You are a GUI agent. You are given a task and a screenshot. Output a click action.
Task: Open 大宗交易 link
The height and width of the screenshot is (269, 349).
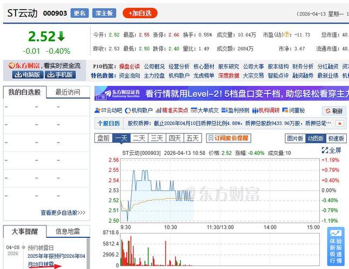point(254,76)
